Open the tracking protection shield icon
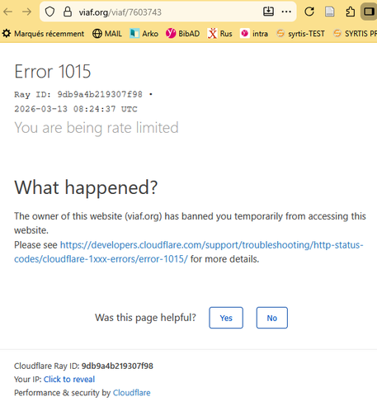The width and height of the screenshot is (377, 416). coord(49,12)
